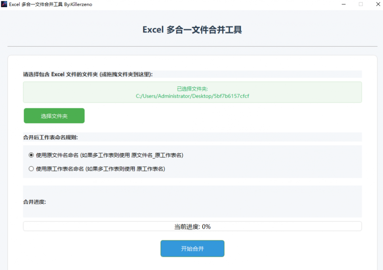Click the 请选择包含 Excel 文件的文件夹 label
The width and height of the screenshot is (383, 270).
point(88,74)
